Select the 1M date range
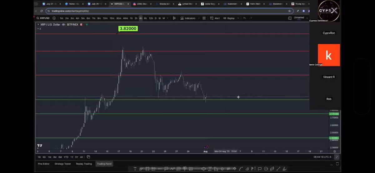 [x=49, y=157]
